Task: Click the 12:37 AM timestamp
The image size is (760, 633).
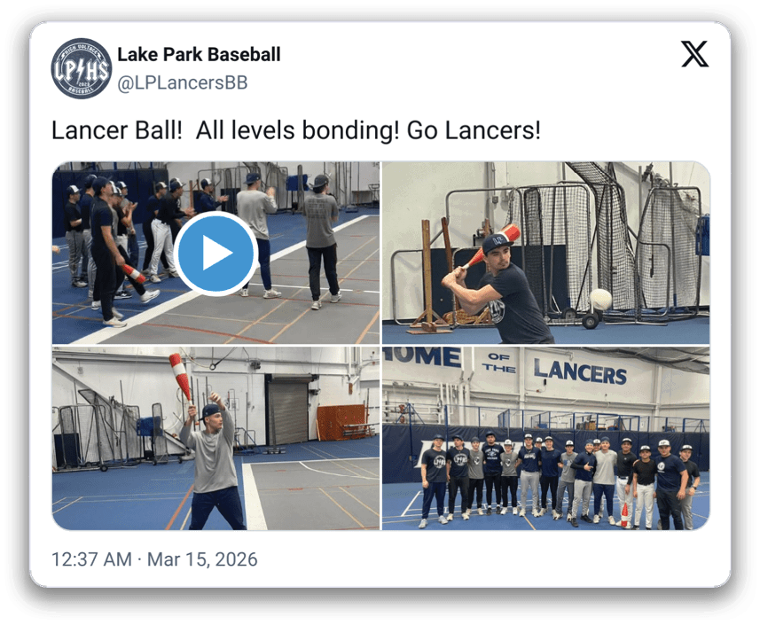Action: (x=91, y=559)
